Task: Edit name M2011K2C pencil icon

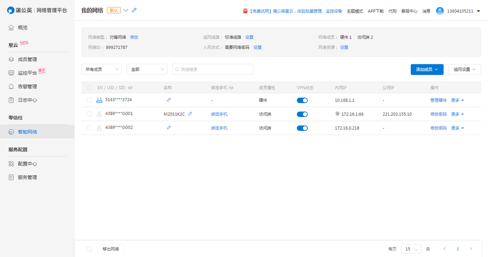Action: pyautogui.click(x=190, y=114)
